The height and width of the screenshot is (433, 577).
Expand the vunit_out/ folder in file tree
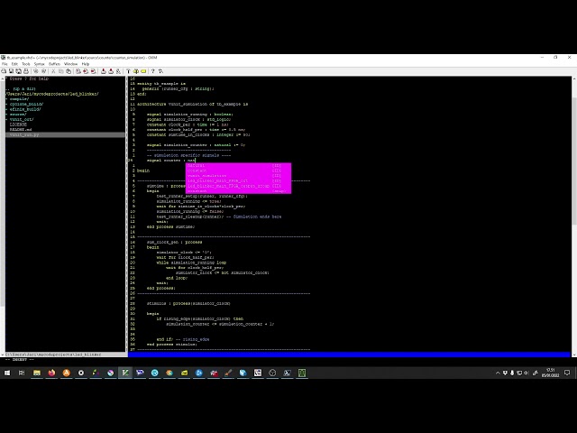(22, 120)
